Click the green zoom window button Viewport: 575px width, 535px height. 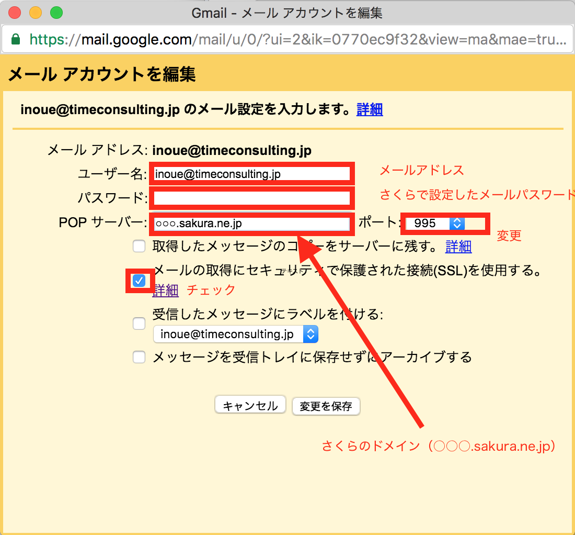pos(56,13)
